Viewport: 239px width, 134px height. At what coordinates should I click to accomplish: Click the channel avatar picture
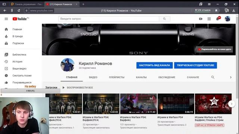coord(68,65)
